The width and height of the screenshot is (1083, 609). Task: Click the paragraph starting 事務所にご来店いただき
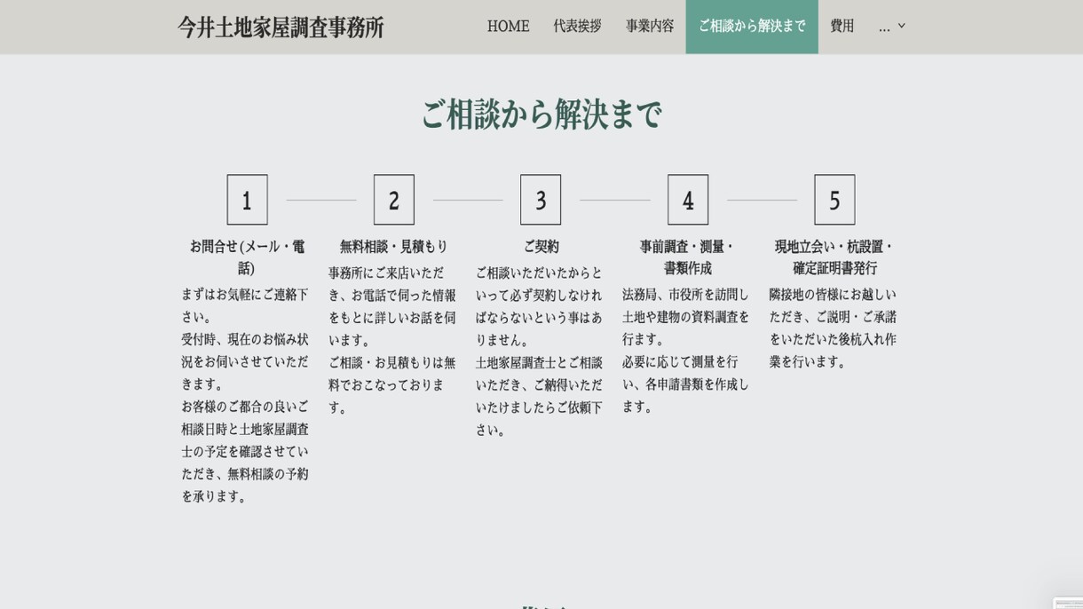point(393,339)
